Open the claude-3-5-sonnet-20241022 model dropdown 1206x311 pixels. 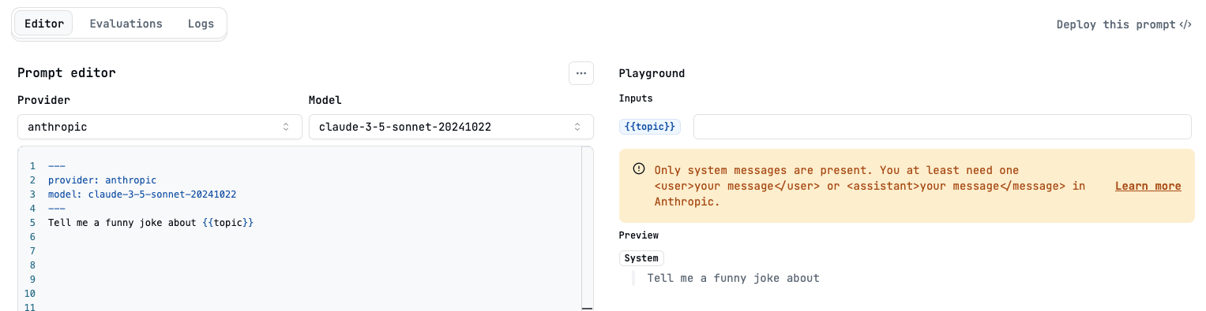(451, 127)
